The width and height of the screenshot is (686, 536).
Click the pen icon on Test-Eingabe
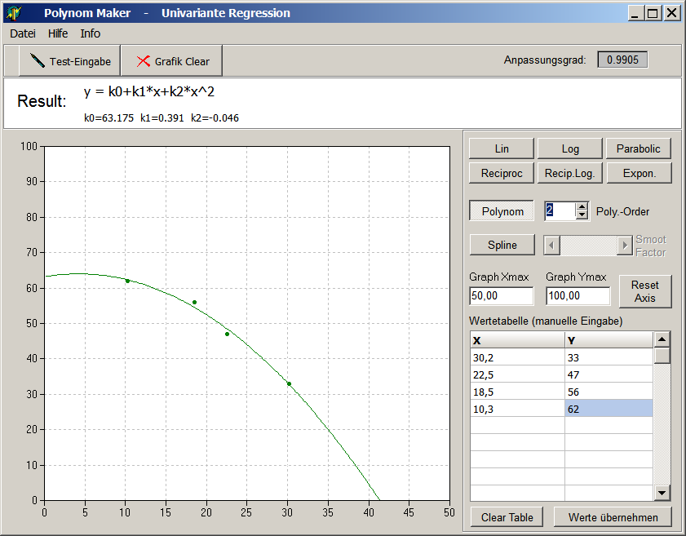pos(38,61)
